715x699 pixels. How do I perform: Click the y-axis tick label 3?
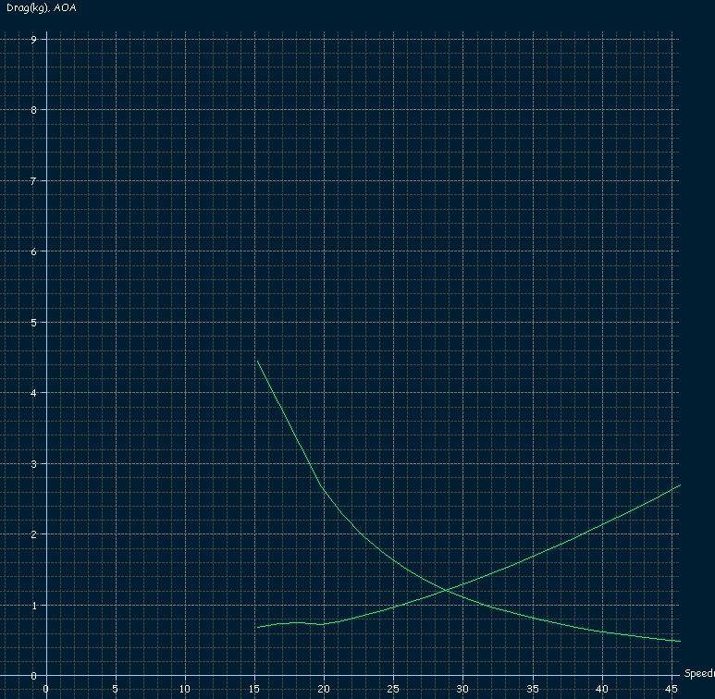(x=33, y=464)
